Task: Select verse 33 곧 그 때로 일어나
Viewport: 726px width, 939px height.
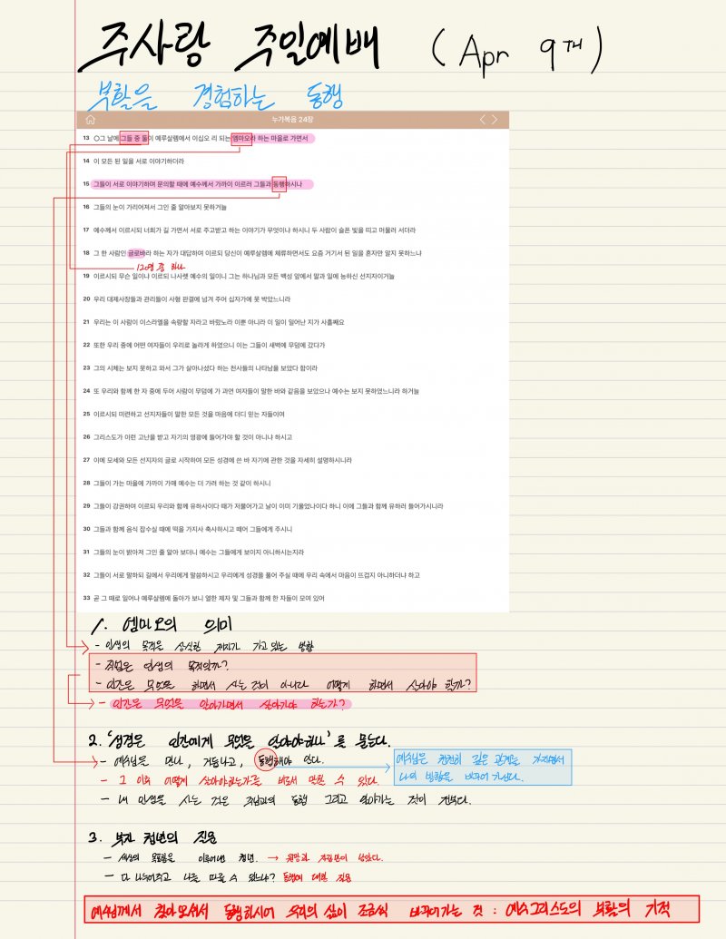Action: tap(203, 598)
